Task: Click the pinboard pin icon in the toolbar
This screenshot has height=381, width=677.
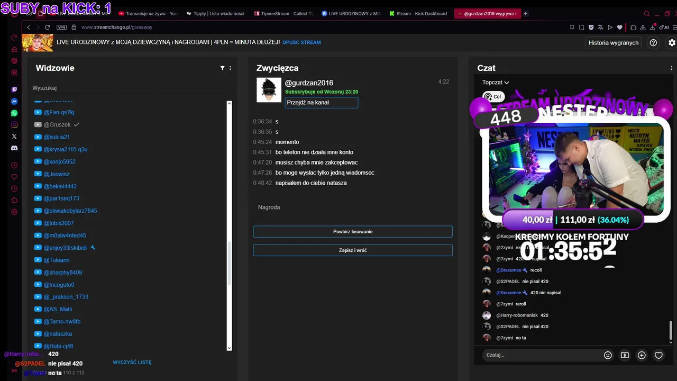Action: pyautogui.click(x=572, y=27)
